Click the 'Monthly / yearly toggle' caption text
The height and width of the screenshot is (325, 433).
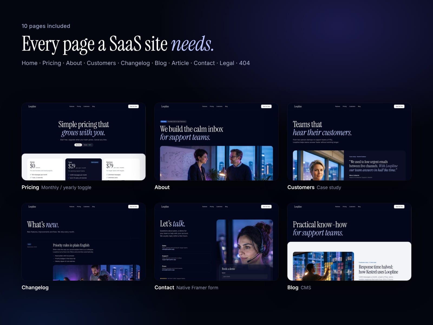click(66, 187)
